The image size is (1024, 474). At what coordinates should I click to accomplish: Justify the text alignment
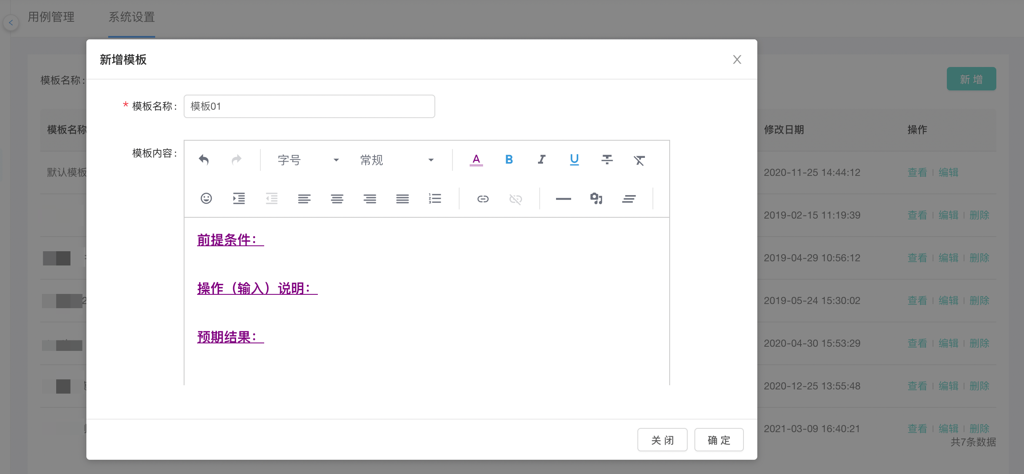pyautogui.click(x=402, y=198)
